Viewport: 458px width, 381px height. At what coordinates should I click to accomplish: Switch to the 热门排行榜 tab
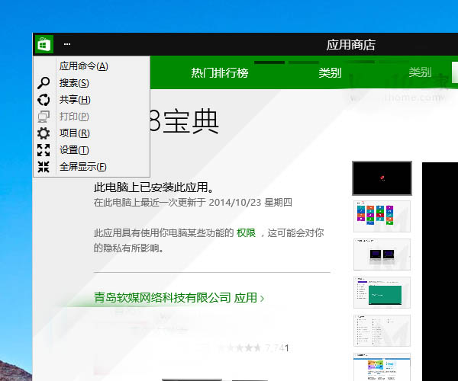click(x=220, y=73)
